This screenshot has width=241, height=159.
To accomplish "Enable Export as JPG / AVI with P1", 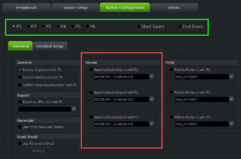I will click(20, 102).
